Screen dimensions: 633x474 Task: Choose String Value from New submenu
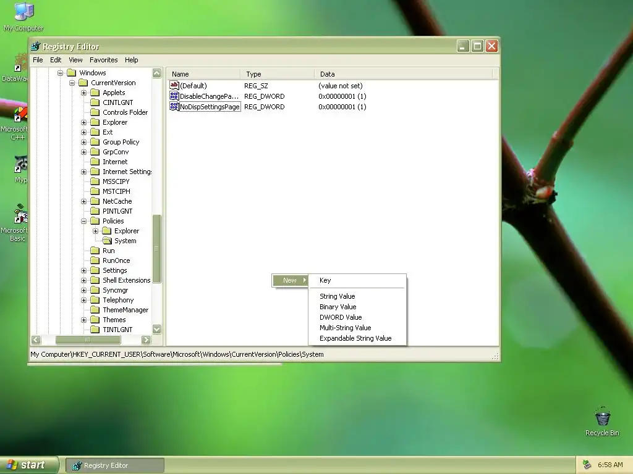pos(357,296)
